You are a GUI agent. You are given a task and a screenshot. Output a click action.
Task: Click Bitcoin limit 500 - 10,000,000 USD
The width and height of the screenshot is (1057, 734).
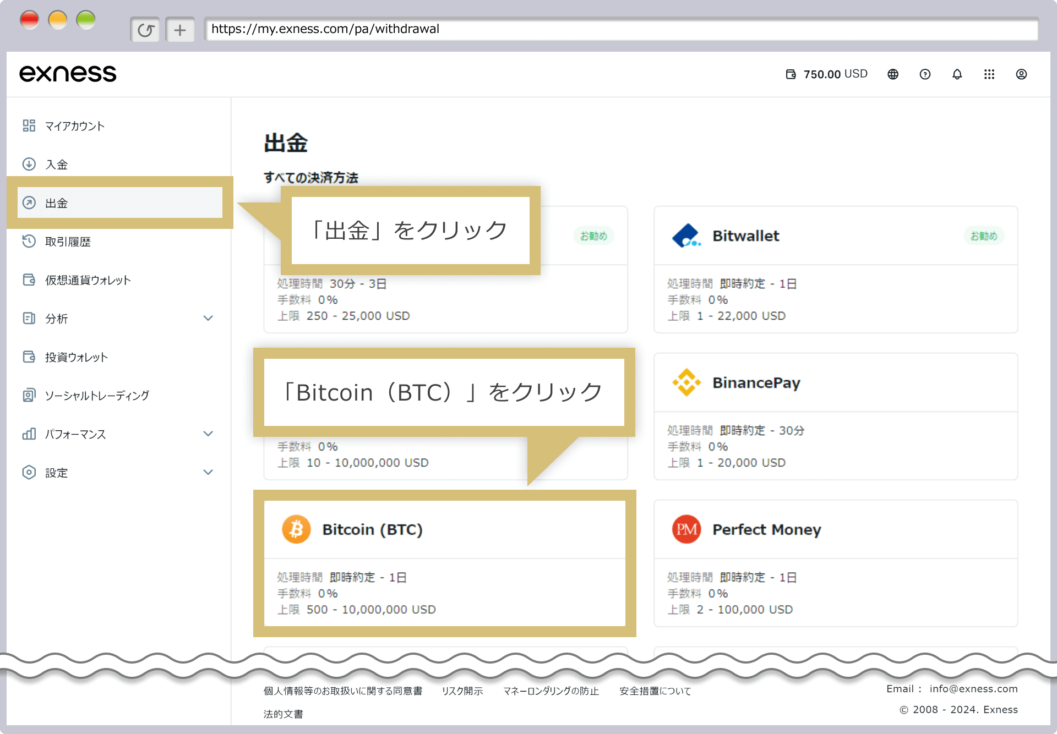click(x=371, y=610)
